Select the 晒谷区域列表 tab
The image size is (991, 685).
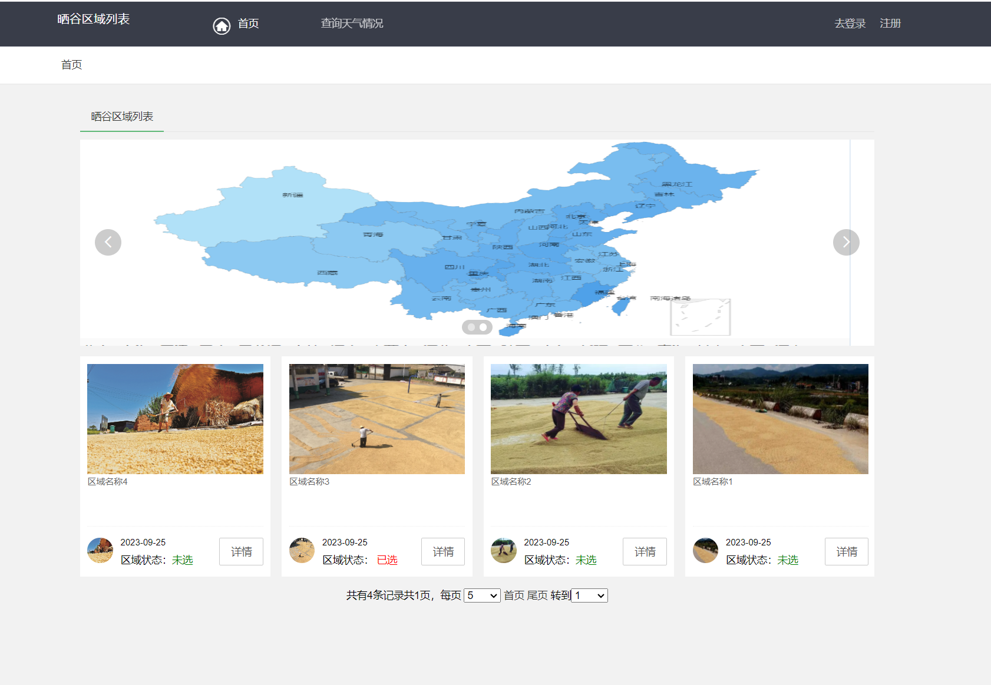point(122,117)
